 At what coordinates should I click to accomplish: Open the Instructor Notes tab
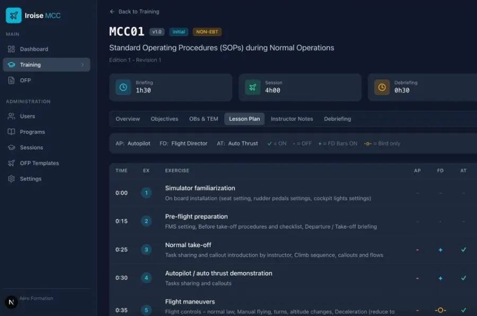(x=291, y=119)
